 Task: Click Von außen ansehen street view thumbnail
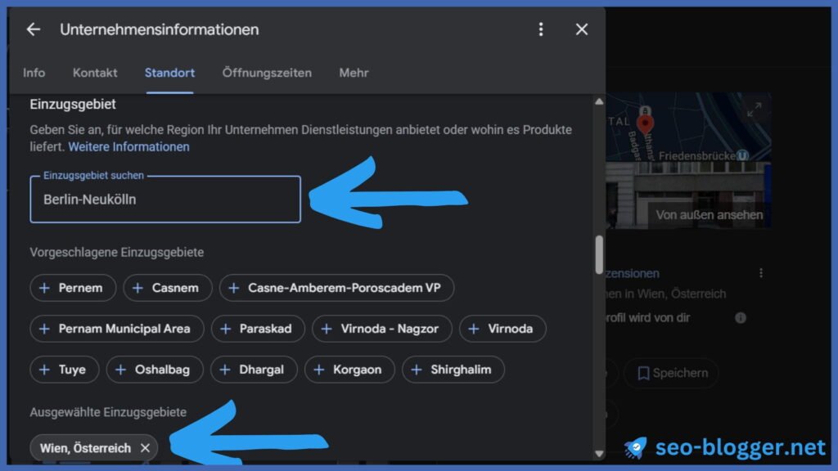point(709,215)
